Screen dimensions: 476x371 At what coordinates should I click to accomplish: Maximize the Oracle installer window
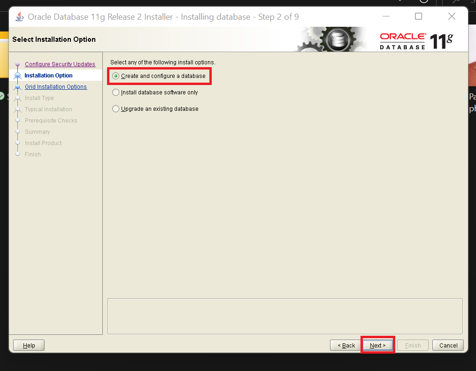coord(419,16)
